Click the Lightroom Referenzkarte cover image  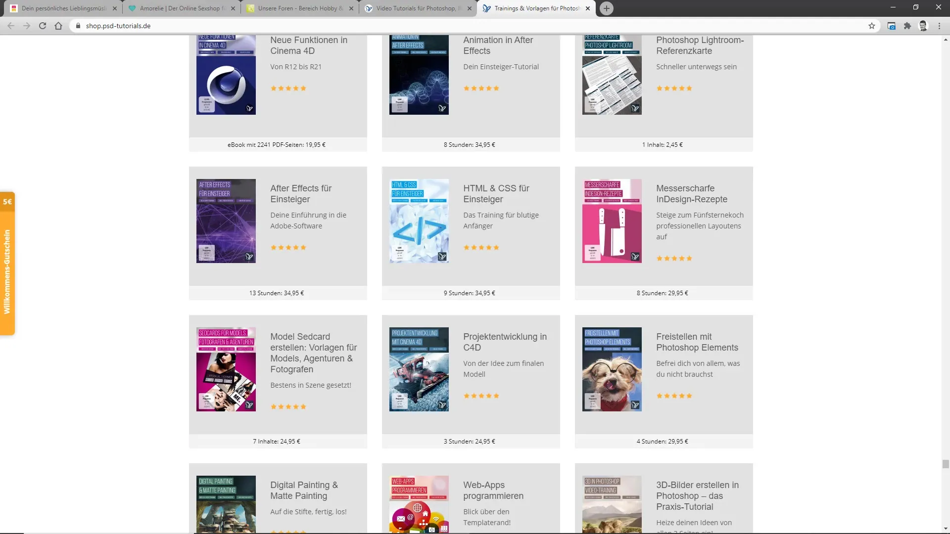[x=612, y=75]
